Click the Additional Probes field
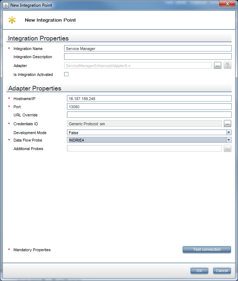The height and width of the screenshot is (281, 238). [144, 149]
